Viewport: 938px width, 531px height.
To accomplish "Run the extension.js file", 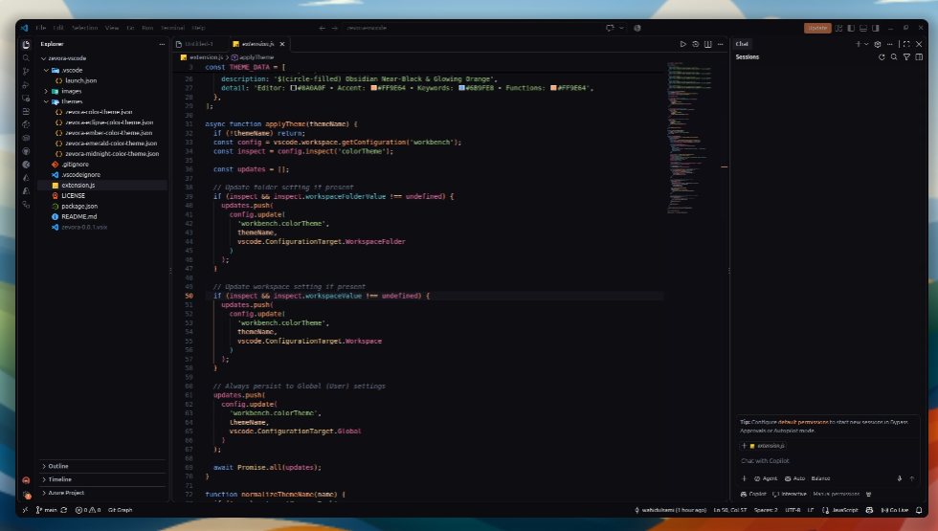I will pyautogui.click(x=682, y=44).
